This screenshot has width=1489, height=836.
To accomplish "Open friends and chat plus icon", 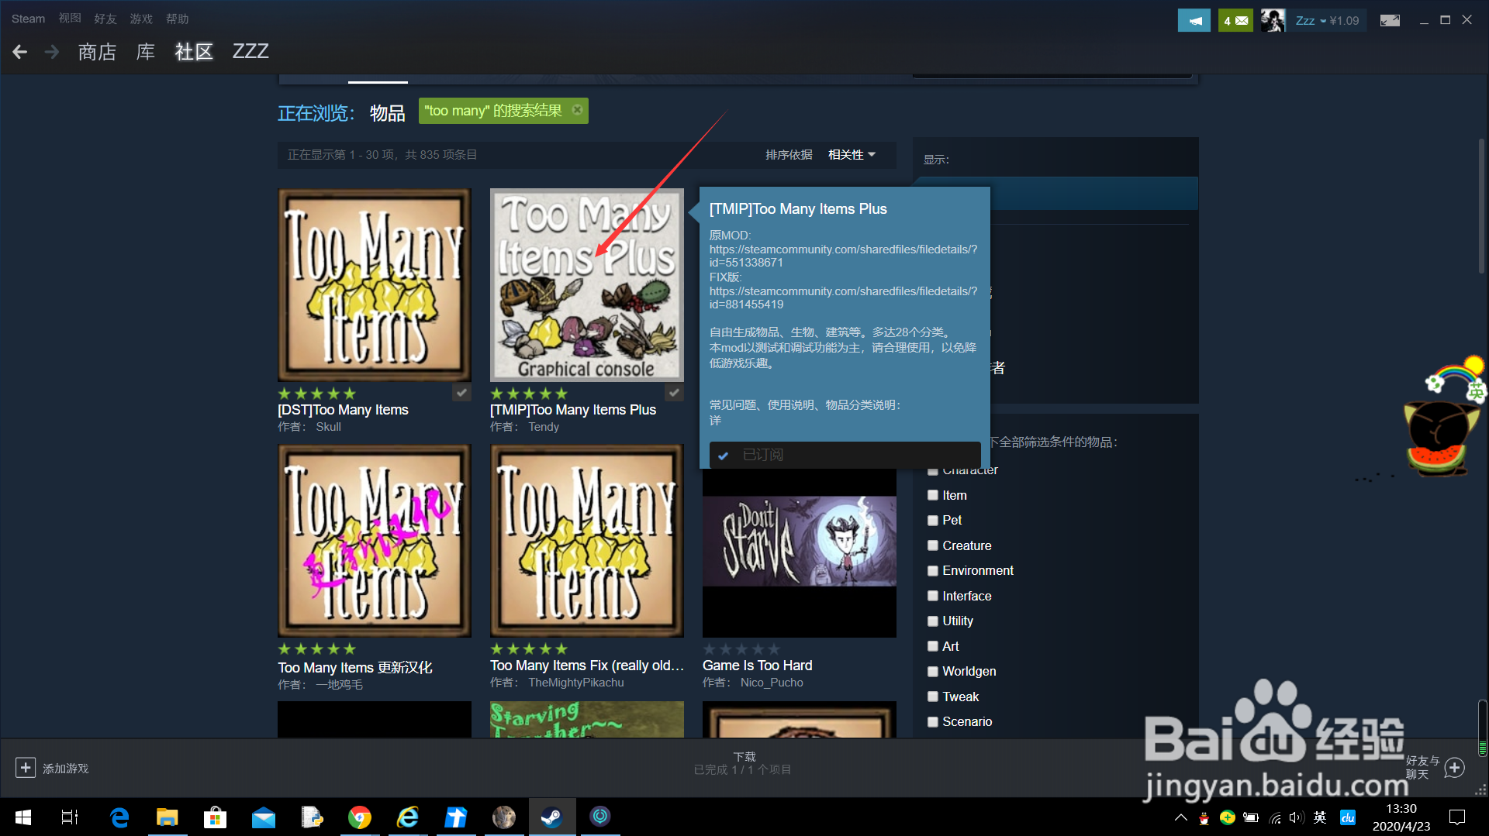I will 1455,768.
